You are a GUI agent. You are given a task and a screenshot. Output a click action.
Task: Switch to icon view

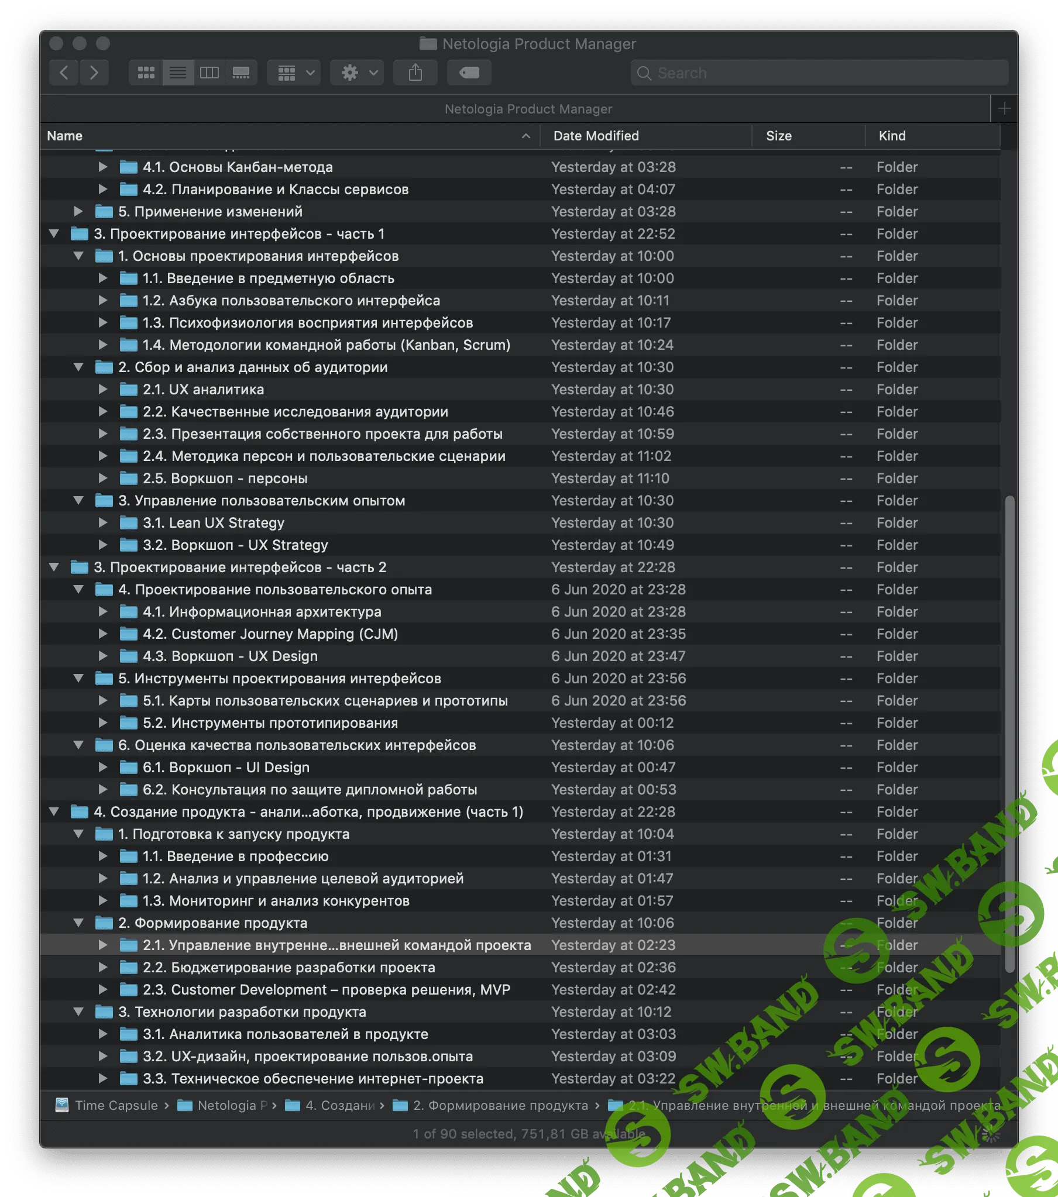146,73
